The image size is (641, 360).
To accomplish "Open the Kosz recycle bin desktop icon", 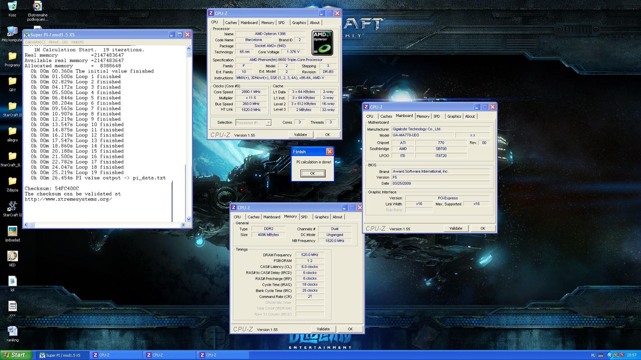I will pos(12,6).
